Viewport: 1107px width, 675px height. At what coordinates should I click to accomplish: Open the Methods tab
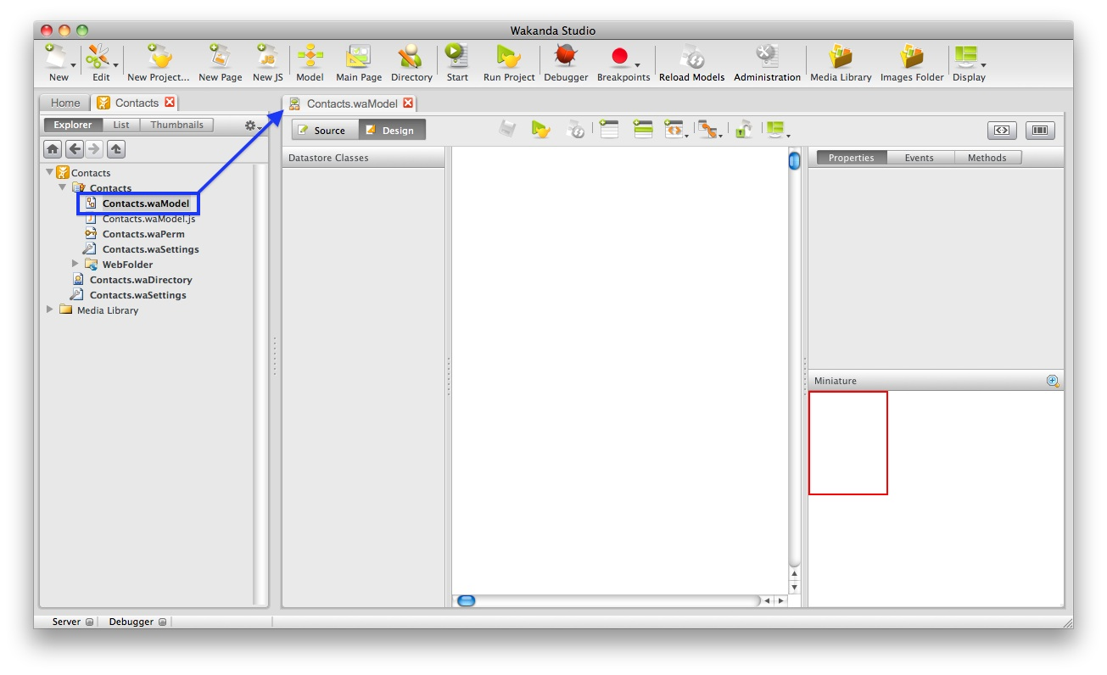pyautogui.click(x=987, y=158)
